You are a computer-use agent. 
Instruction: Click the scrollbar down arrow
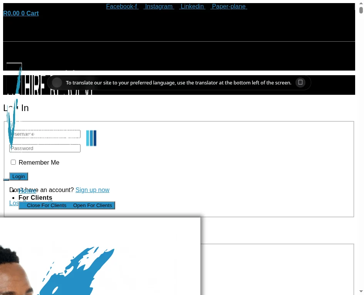point(361,292)
